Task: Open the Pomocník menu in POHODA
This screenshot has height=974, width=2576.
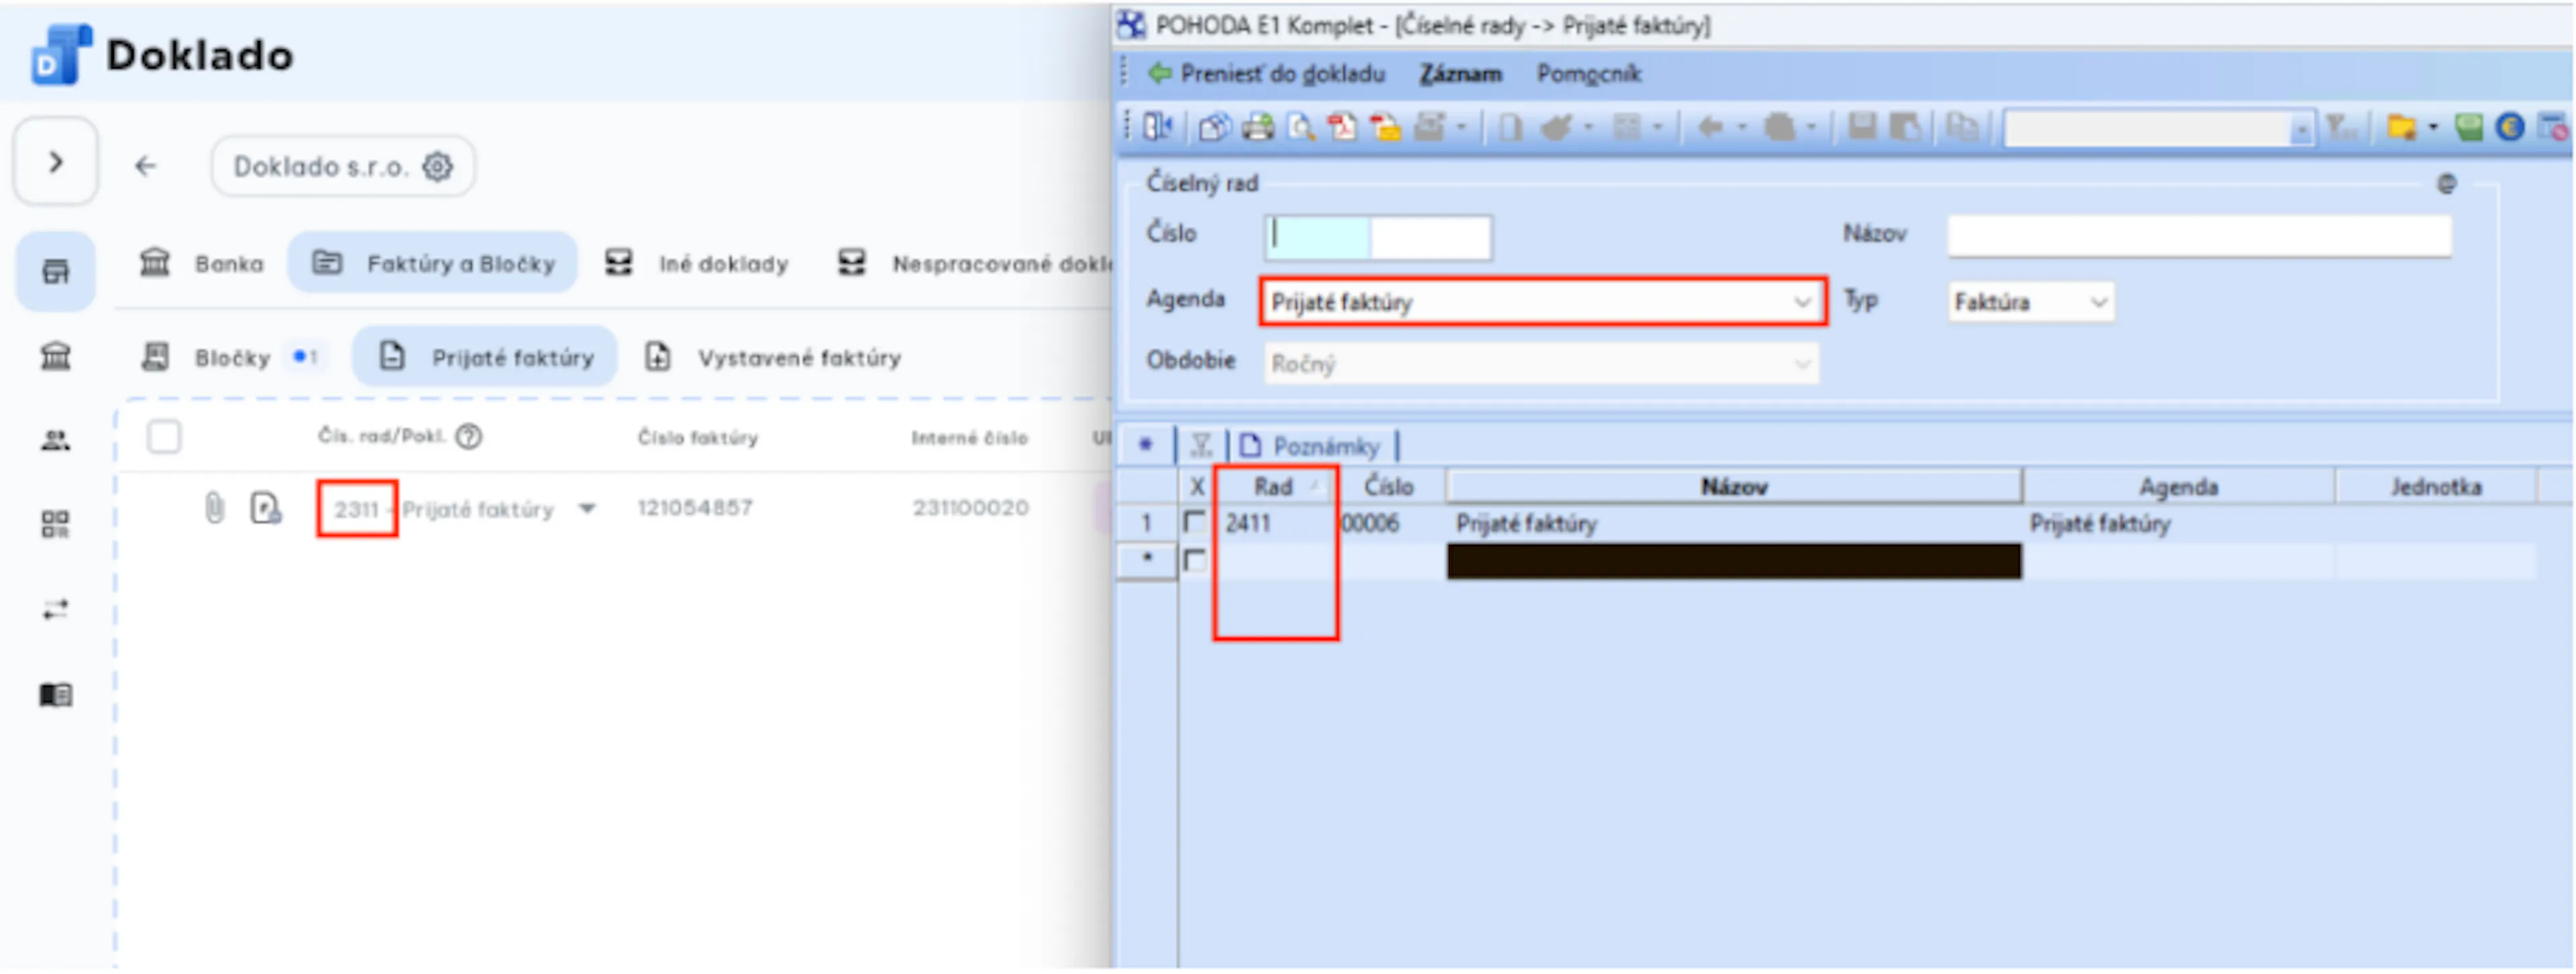Action: (1589, 74)
